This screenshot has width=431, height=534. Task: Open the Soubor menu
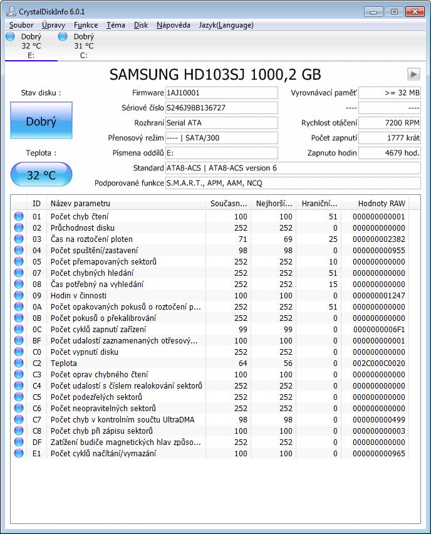coord(21,25)
